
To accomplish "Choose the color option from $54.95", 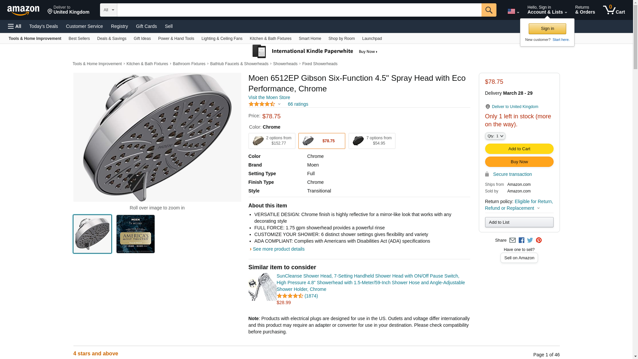I will tap(372, 141).
